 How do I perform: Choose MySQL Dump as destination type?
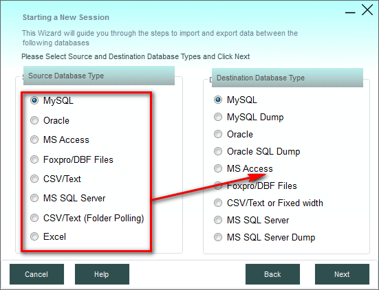[x=218, y=117]
